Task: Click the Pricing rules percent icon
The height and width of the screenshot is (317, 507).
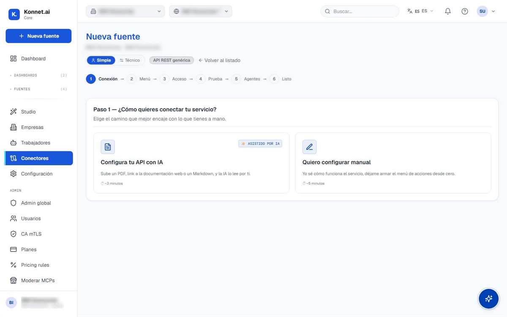Action: point(14,265)
